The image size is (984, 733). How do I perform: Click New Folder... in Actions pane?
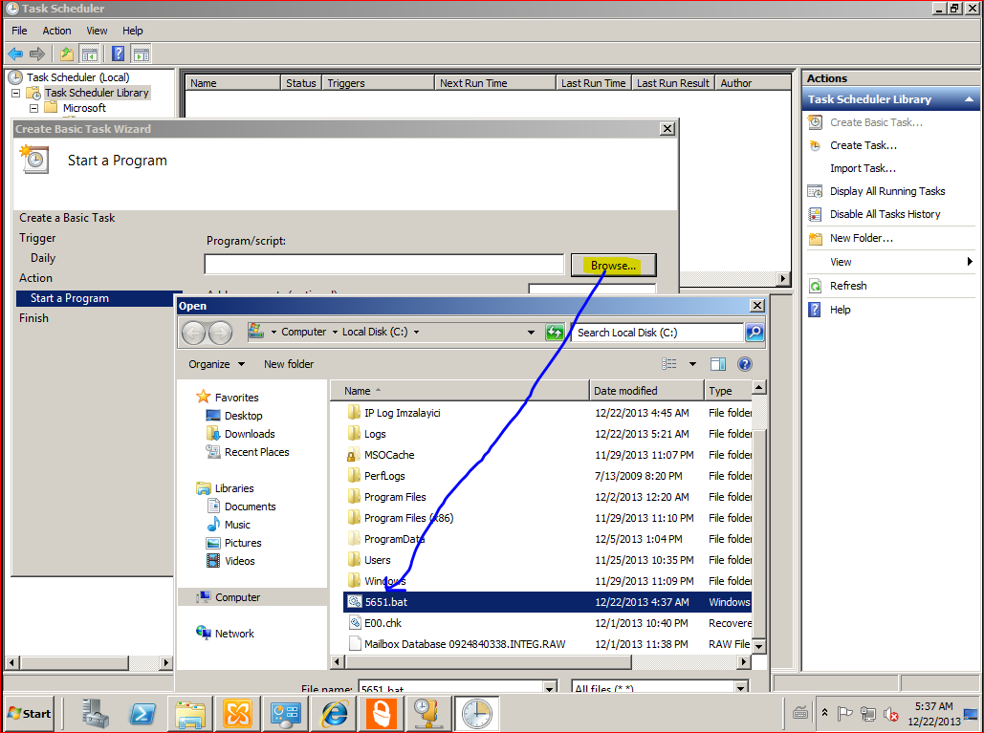(x=861, y=238)
